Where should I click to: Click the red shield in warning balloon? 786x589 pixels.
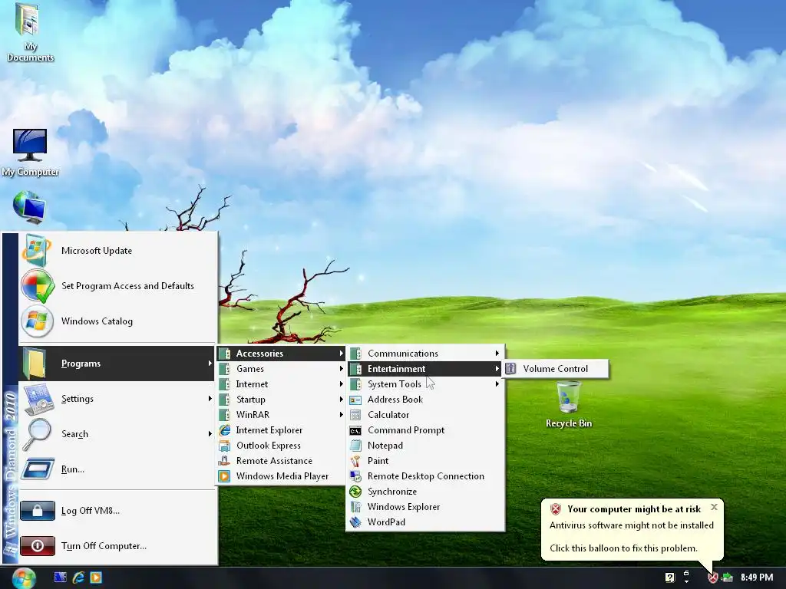point(556,509)
